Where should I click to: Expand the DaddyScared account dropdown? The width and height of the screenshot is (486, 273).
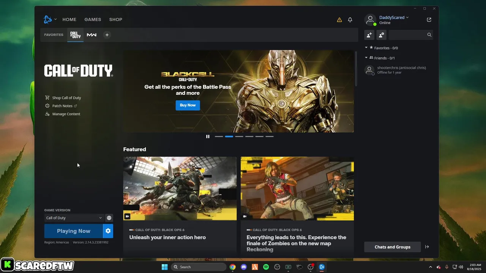pos(407,17)
